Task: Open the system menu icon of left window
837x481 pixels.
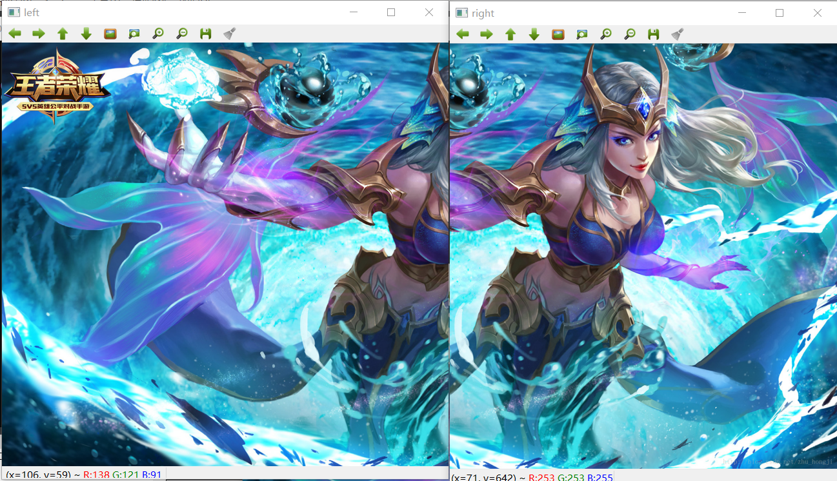Action: click(14, 13)
